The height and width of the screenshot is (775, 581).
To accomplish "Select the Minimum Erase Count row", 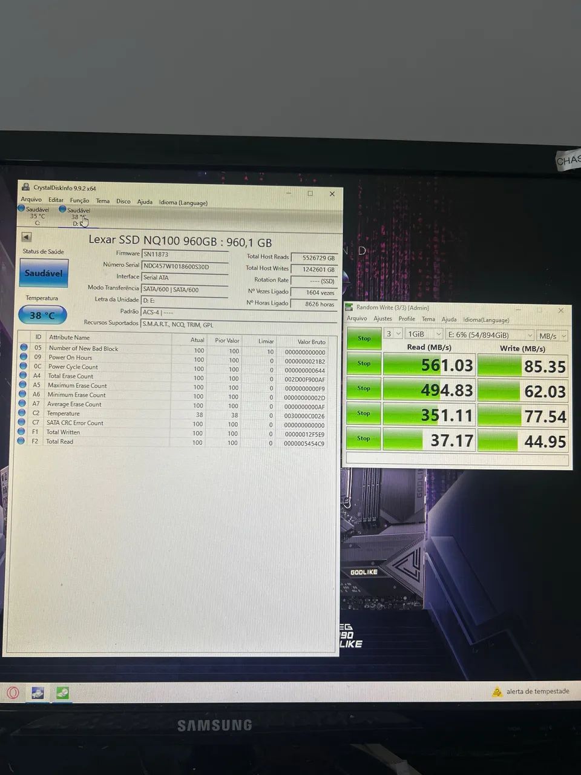I will (173, 395).
